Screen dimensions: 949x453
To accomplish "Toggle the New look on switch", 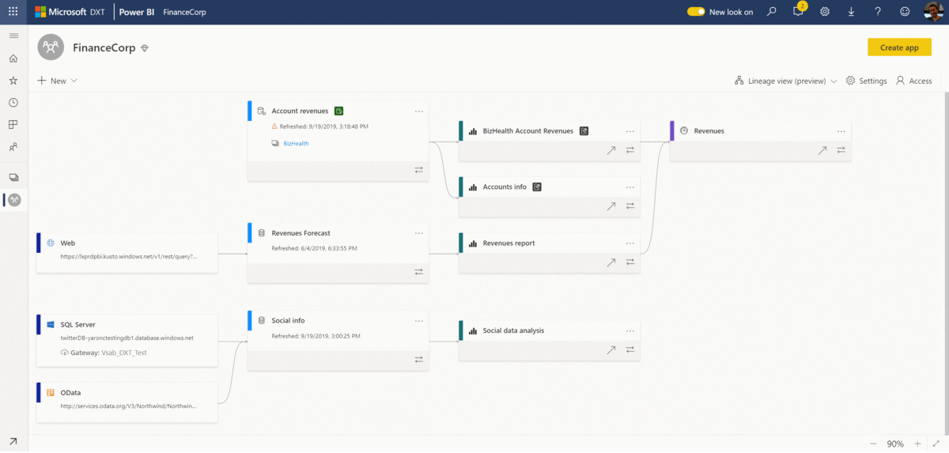I will click(x=696, y=12).
